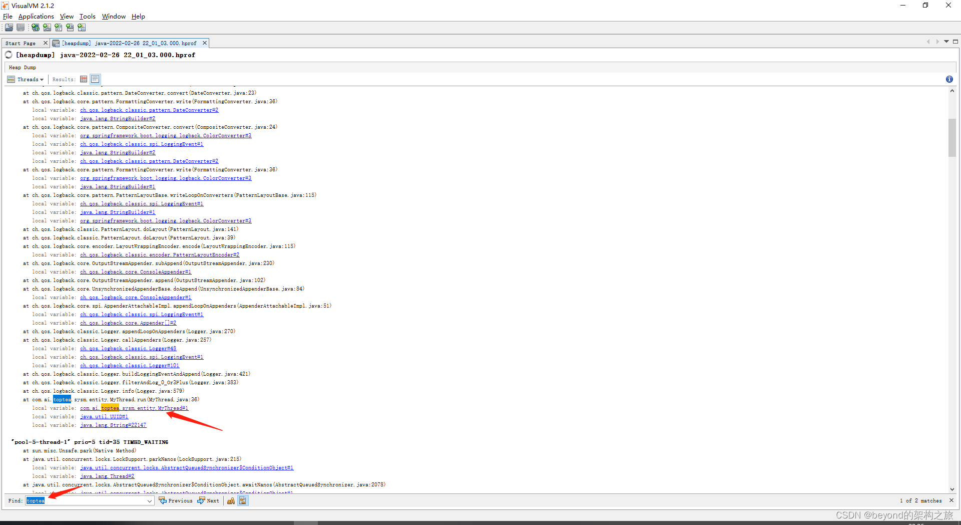This screenshot has height=525, width=961.
Task: Click the Next match button
Action: pos(208,500)
